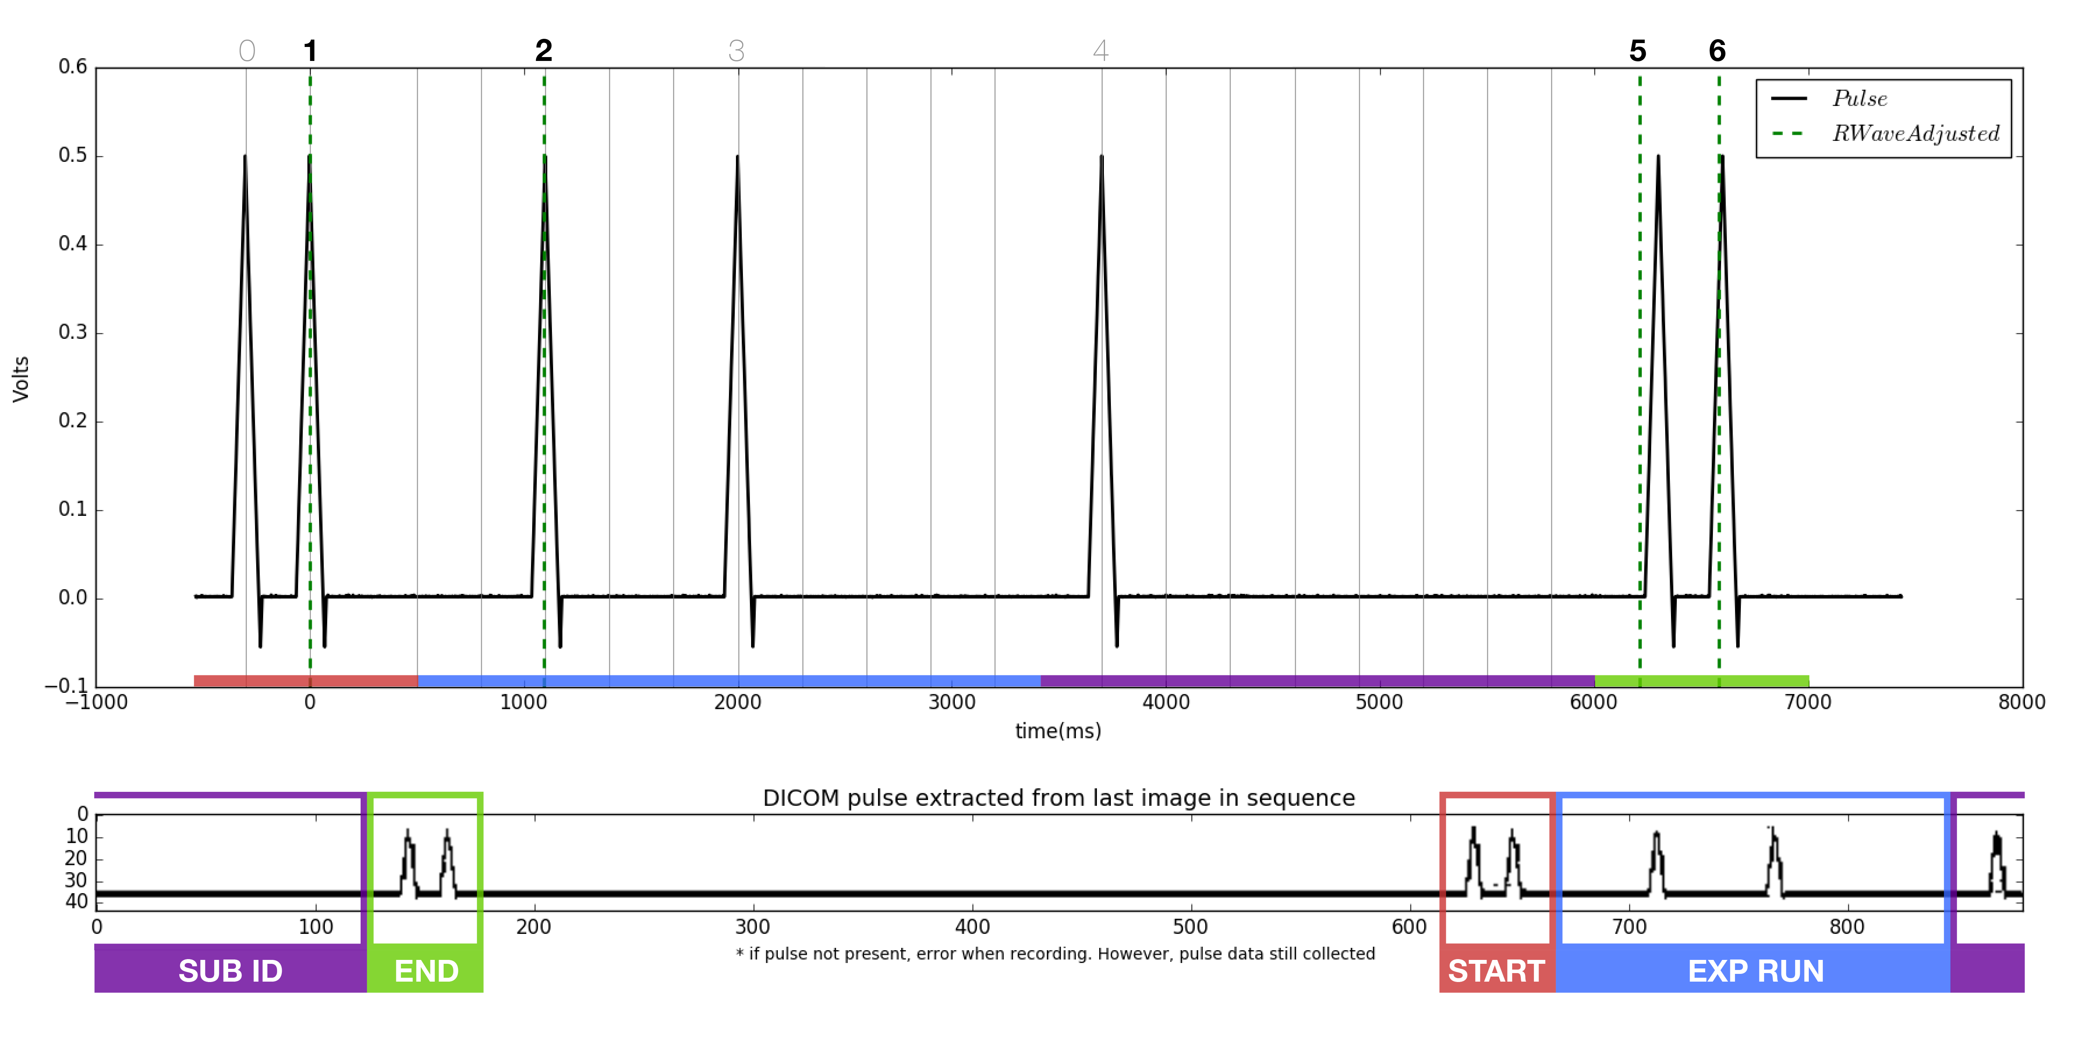Select the bold peak label 5
Screen dimensions: 2096x1048
(1638, 50)
